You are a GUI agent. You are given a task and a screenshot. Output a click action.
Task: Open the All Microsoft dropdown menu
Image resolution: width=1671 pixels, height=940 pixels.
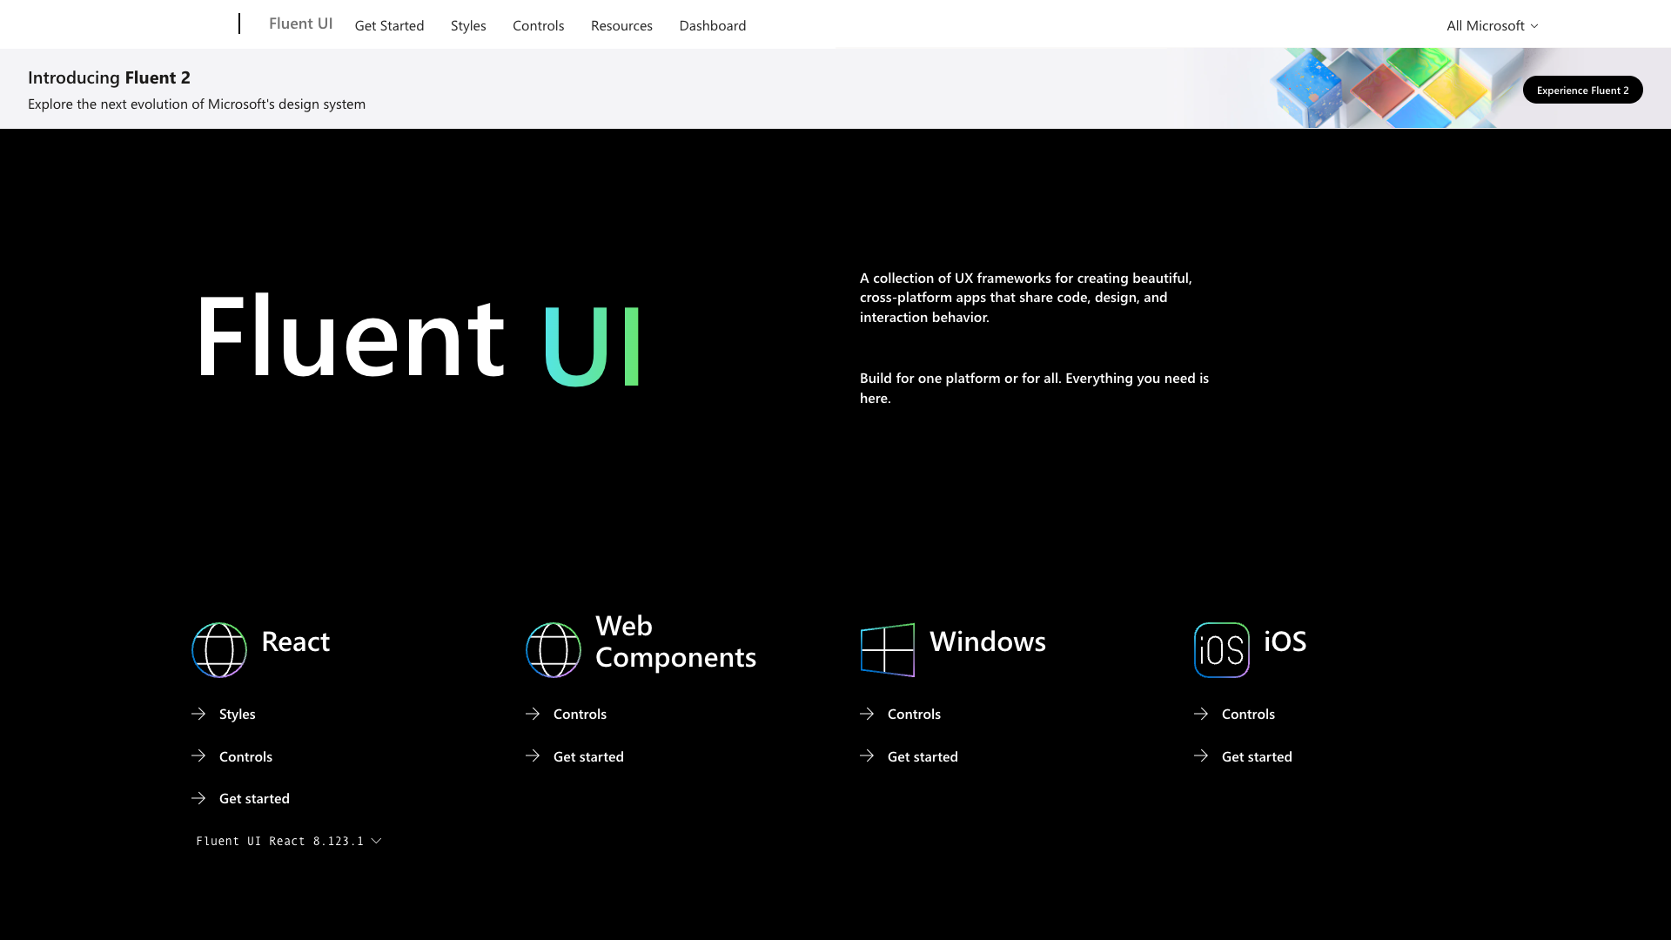click(x=1492, y=25)
